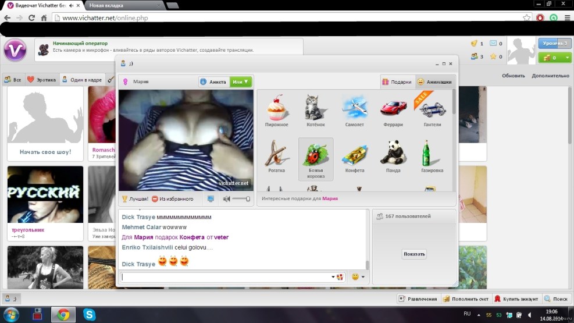Click the fullscreen monitor icon under the video

click(x=211, y=199)
